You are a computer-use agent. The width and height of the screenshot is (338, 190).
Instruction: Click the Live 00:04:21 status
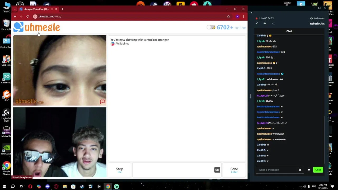[264, 18]
